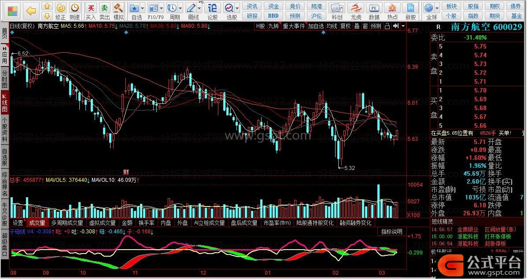
Task: Open the 板块 sector button
Action: coord(451,7)
